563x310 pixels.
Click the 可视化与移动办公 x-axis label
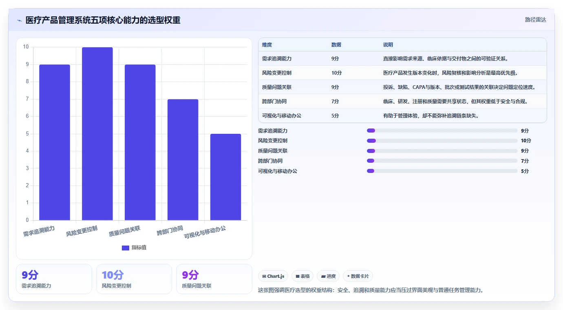[x=205, y=232]
